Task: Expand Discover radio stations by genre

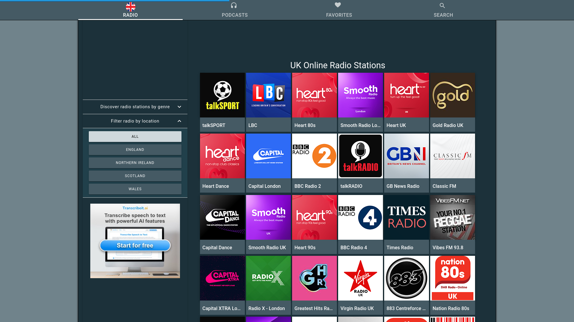Action: tap(135, 107)
